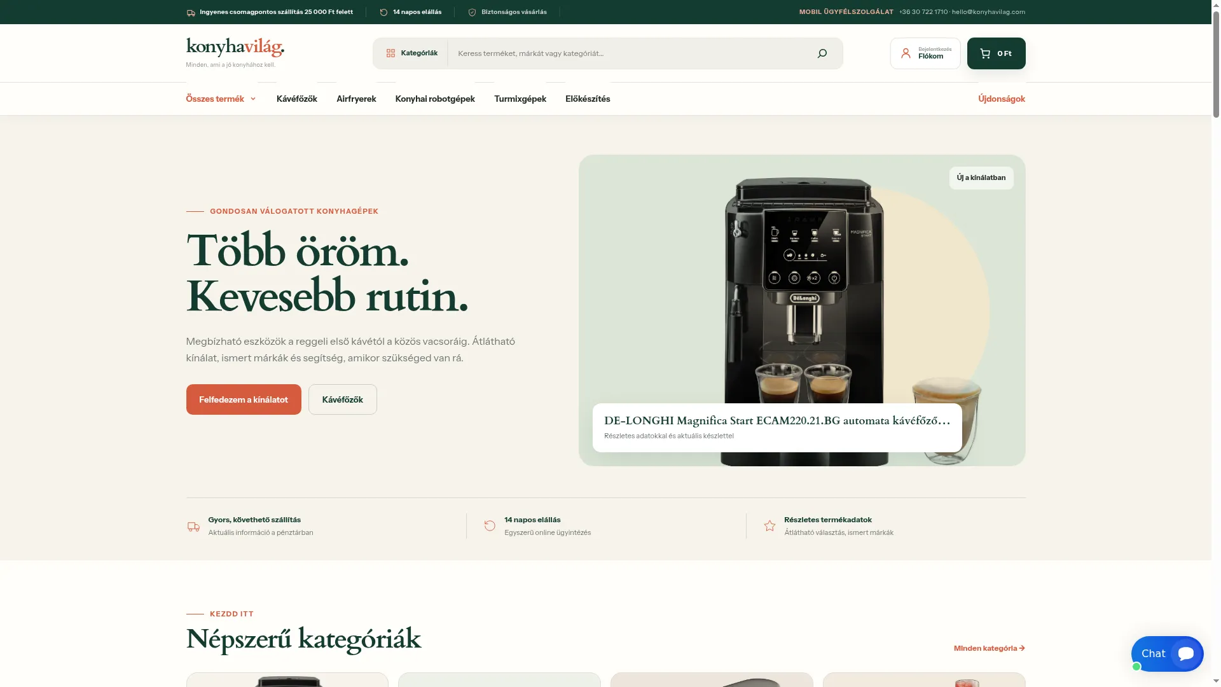Select Turmixgépek in the navigation
The width and height of the screenshot is (1221, 687).
pos(520,99)
